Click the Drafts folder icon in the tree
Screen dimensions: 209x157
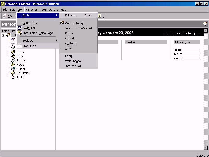coord(13,52)
